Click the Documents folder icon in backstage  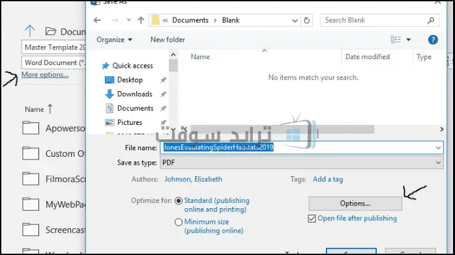(51, 31)
